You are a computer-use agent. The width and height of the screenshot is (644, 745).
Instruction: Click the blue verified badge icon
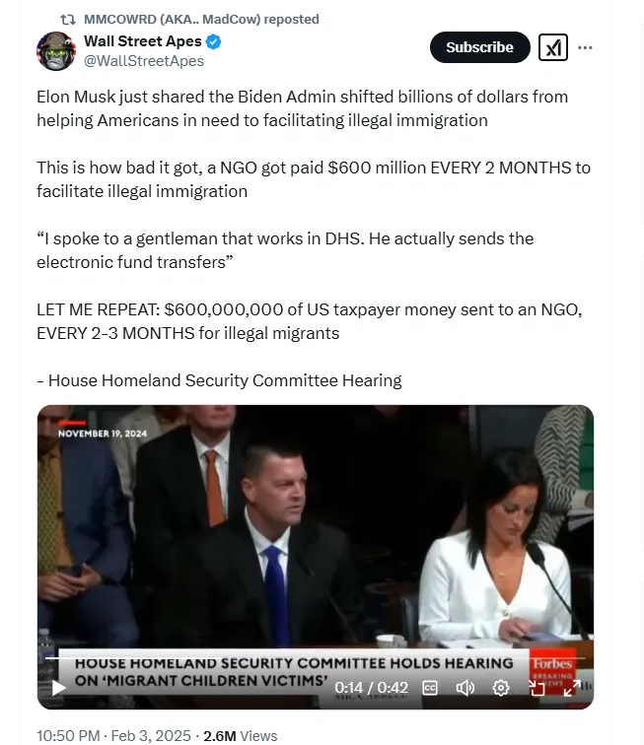[214, 41]
